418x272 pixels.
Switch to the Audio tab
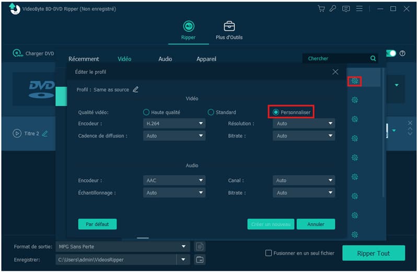[x=165, y=59]
